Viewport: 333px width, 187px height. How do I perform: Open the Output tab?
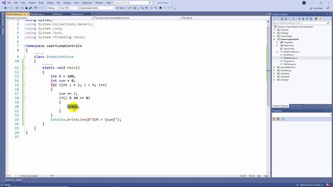point(19,180)
